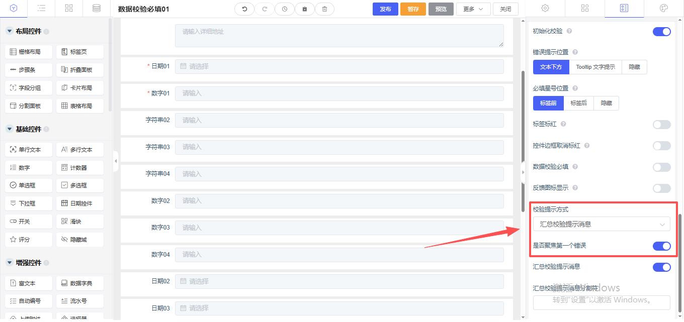The width and height of the screenshot is (684, 322).
Task: Turn on the 数据校验必填 switch
Action: (x=661, y=167)
